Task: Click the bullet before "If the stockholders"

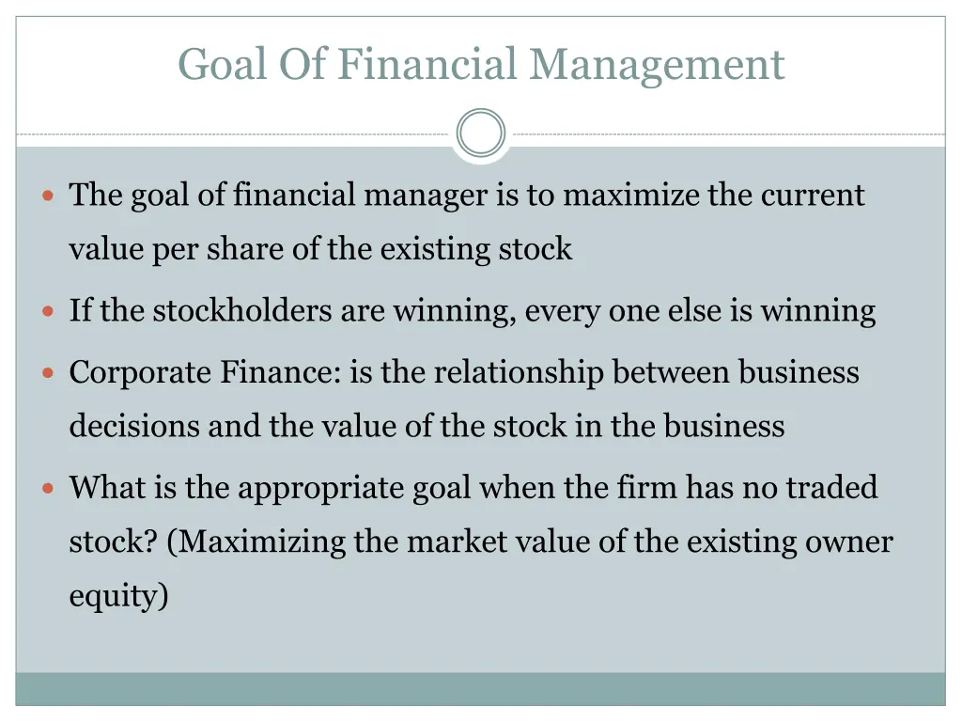Action: [50, 310]
